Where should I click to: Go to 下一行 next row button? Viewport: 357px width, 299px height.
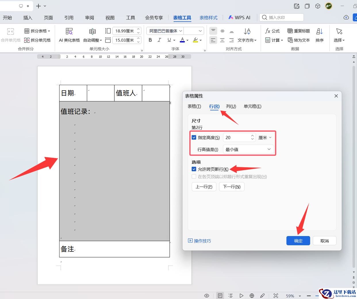[x=232, y=187]
